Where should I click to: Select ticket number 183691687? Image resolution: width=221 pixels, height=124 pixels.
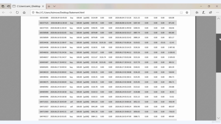44,62
